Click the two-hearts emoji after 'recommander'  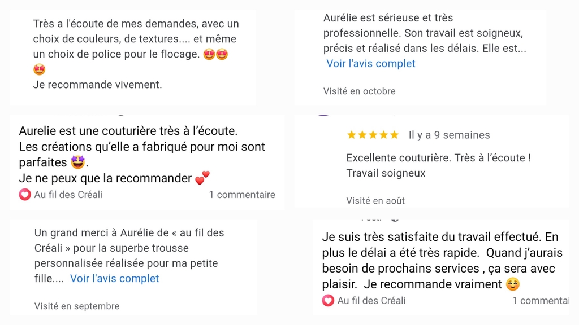[x=202, y=178]
